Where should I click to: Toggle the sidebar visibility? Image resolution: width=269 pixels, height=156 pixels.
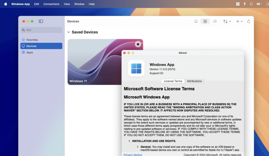pyautogui.click(x=41, y=21)
